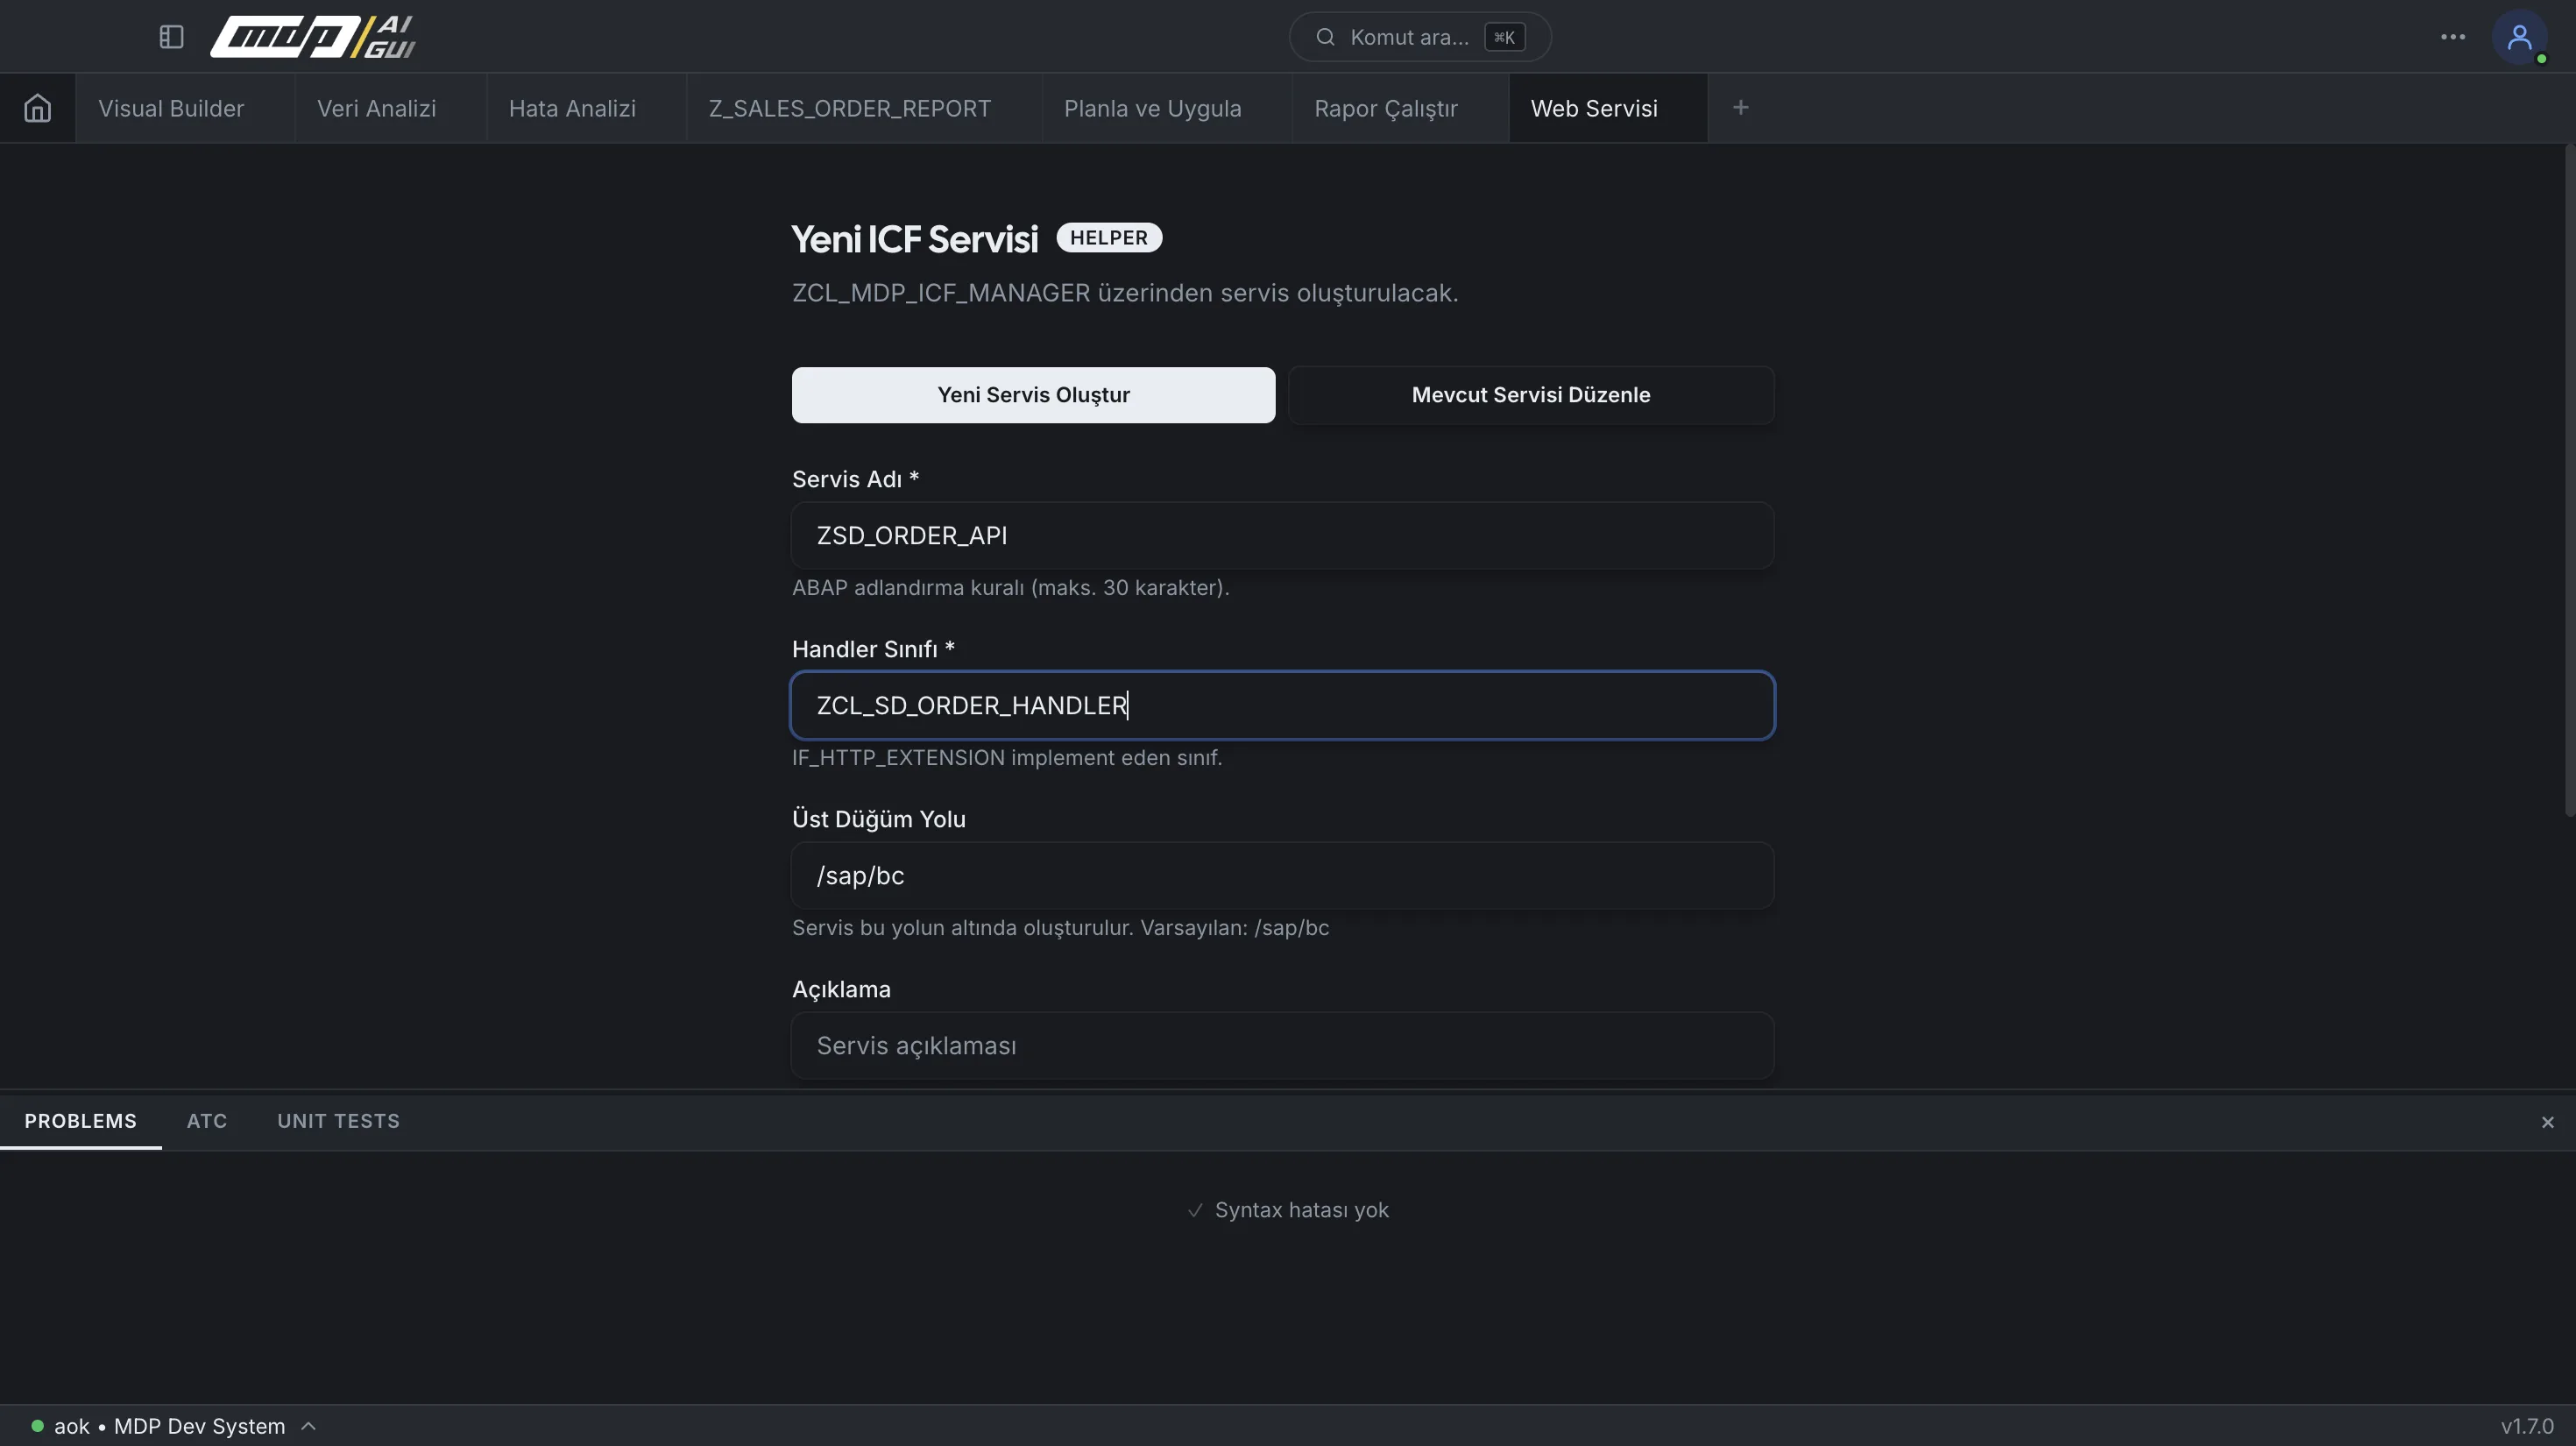Open the PROBLEMS panel tab
Viewport: 2576px width, 1446px height.
[80, 1121]
